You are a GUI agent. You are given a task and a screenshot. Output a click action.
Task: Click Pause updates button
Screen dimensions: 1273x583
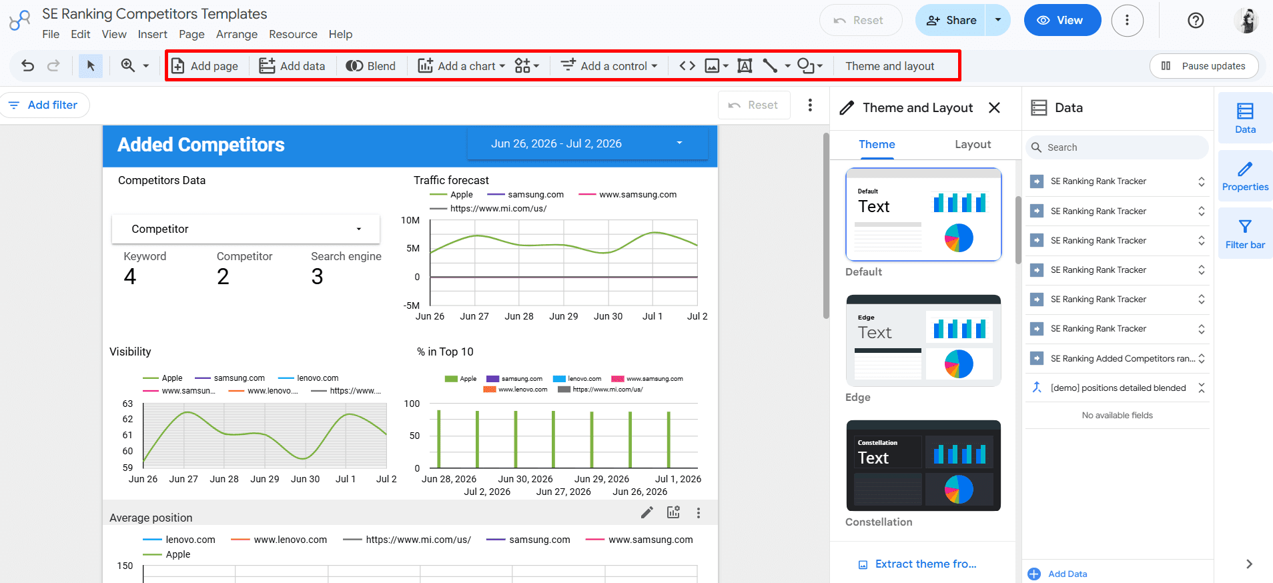point(1204,66)
